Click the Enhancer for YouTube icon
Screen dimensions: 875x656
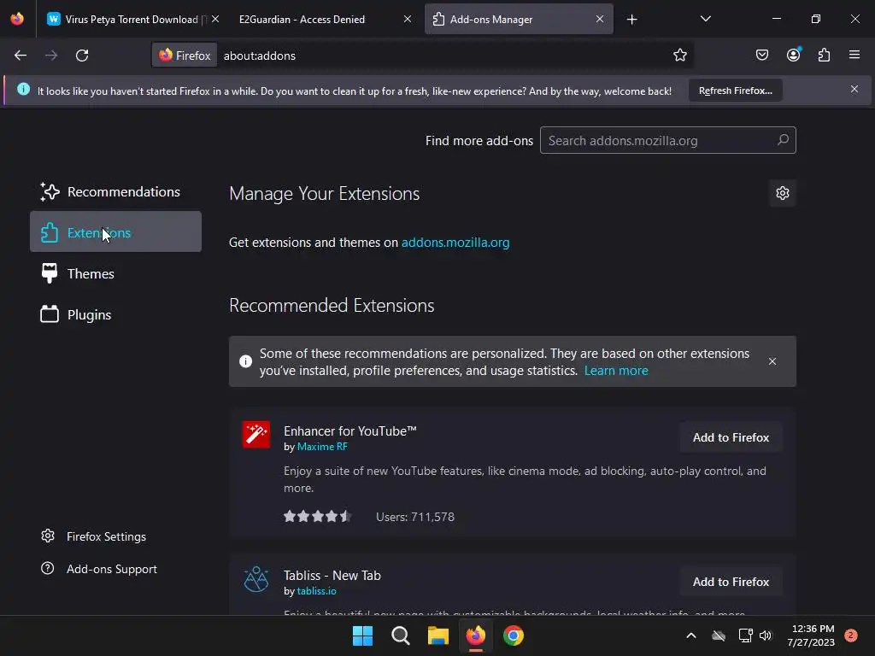(256, 435)
